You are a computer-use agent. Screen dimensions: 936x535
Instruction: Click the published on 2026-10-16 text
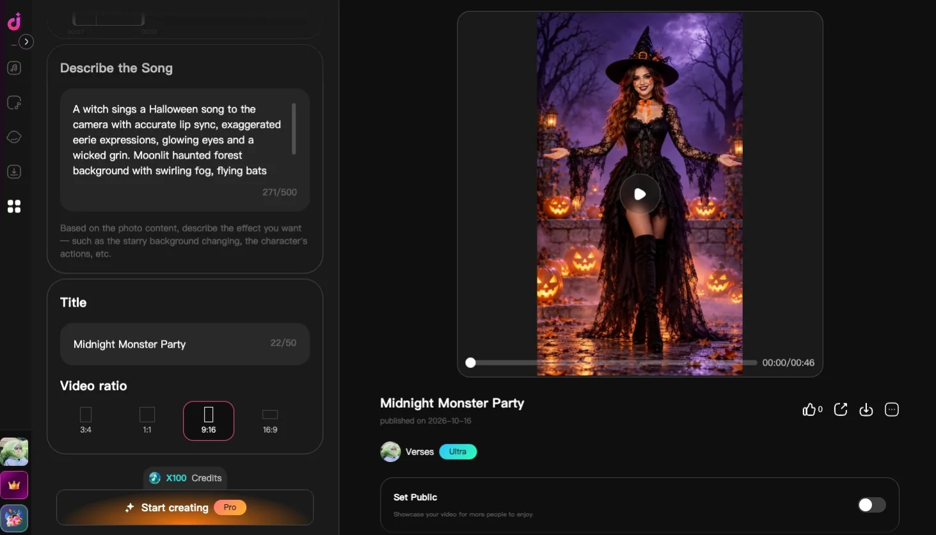tap(425, 421)
